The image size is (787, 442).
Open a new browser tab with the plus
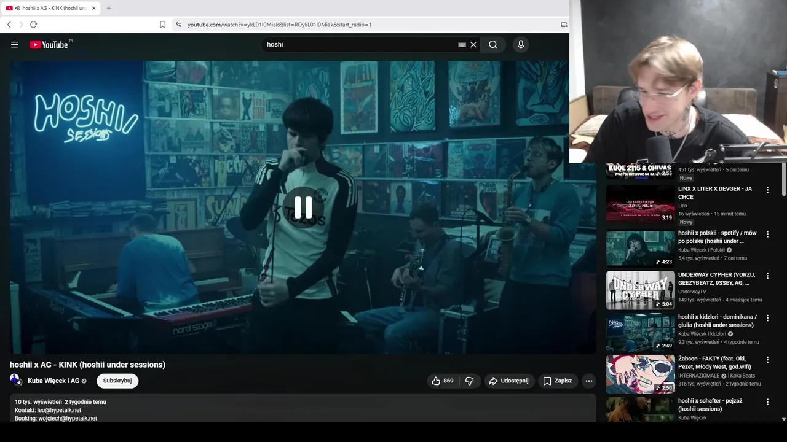(109, 8)
